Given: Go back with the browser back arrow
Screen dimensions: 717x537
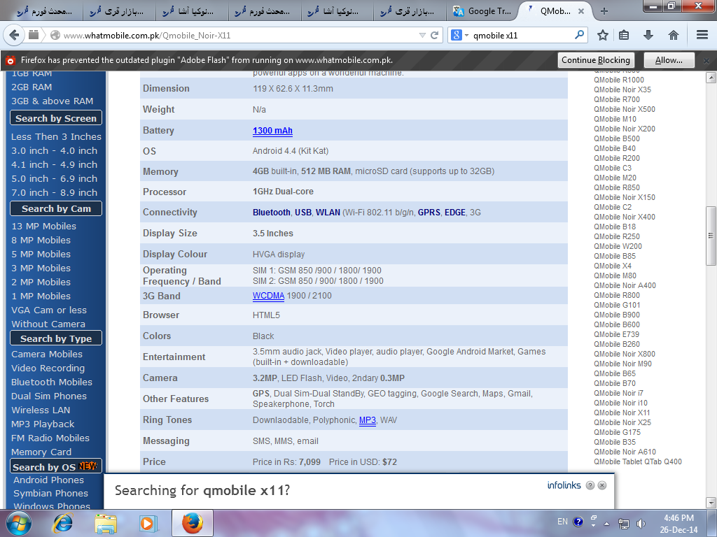Looking at the screenshot, I should 14,35.
